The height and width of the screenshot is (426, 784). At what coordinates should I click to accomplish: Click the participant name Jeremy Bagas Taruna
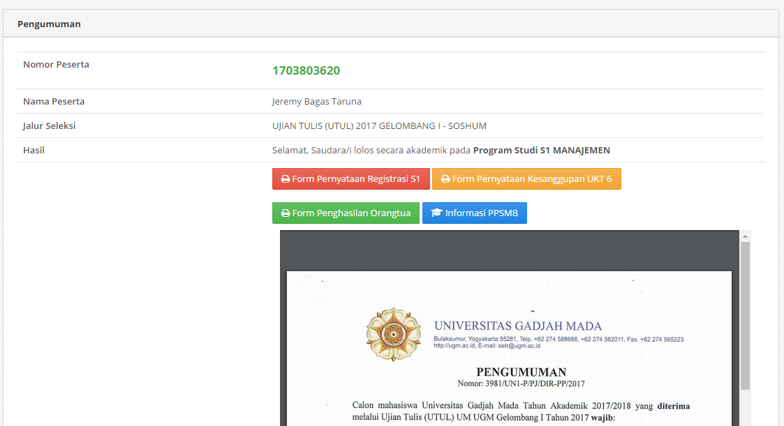pos(316,101)
